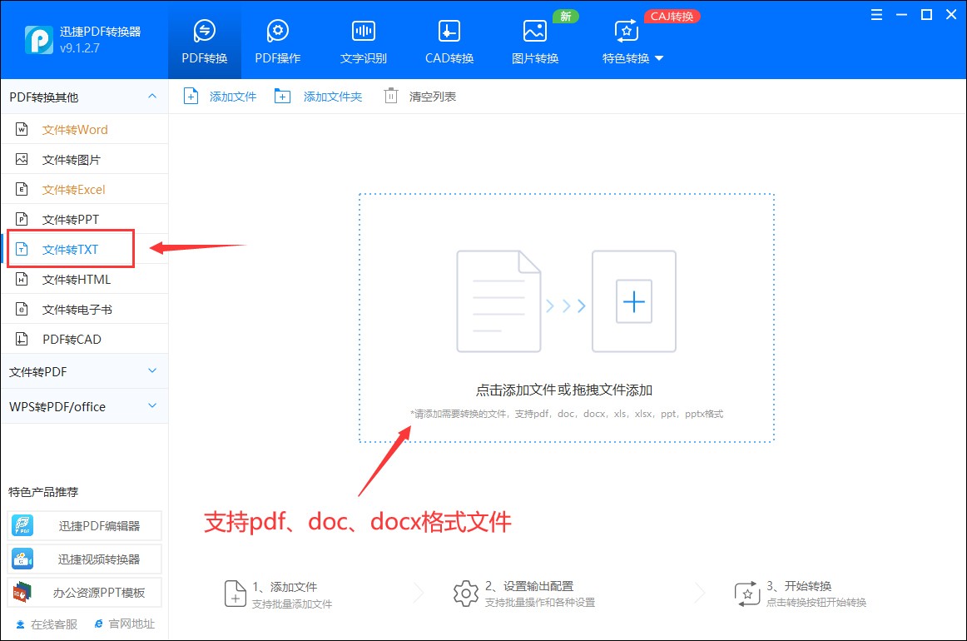Click the image icon beside 文件转图片

[x=22, y=159]
